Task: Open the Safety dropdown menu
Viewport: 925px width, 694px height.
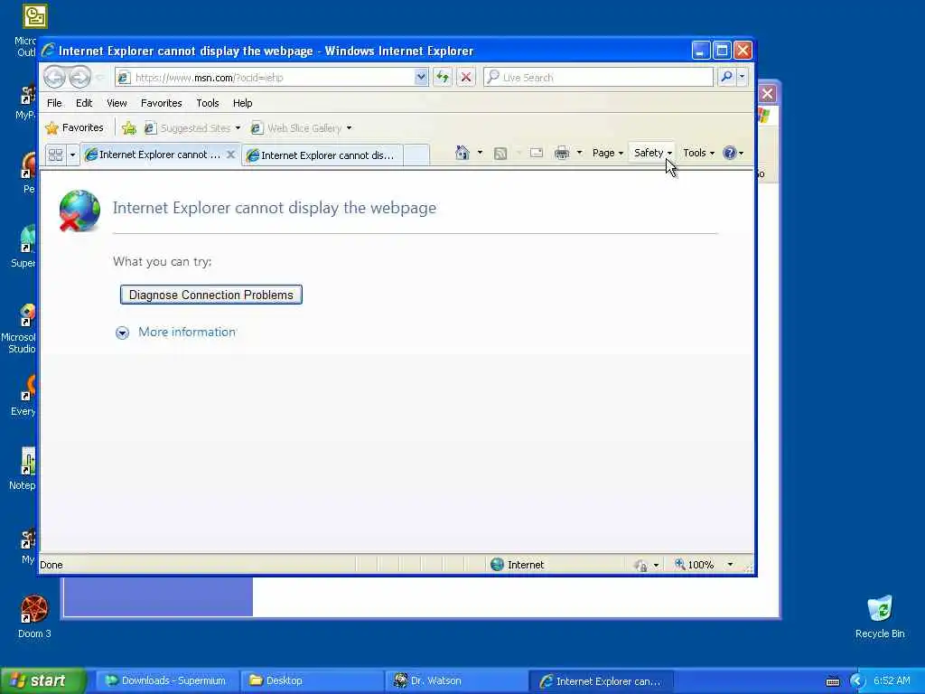Action: point(652,153)
